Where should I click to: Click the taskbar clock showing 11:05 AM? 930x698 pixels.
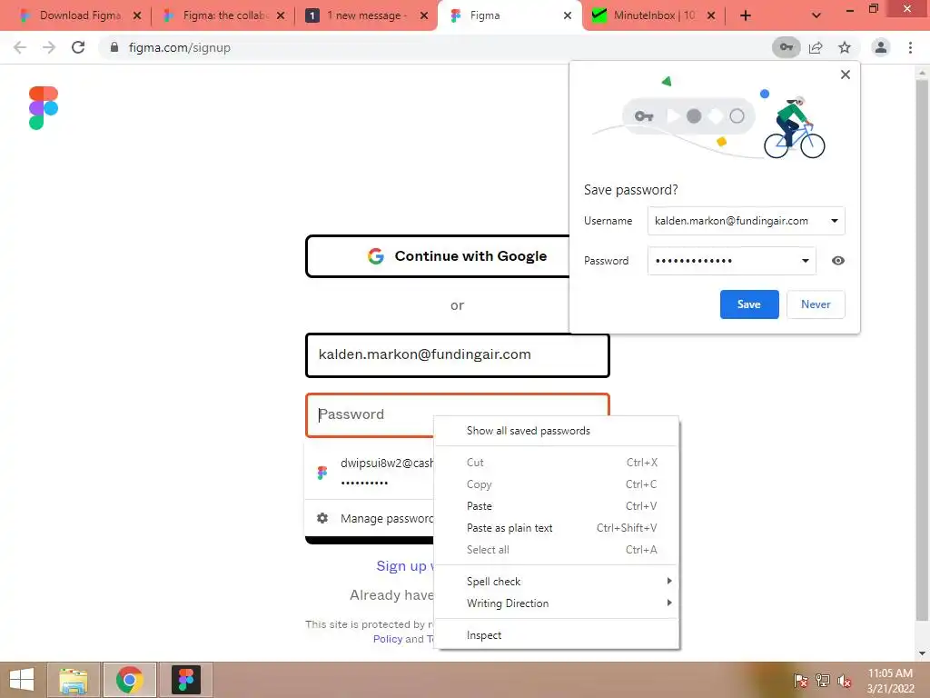pyautogui.click(x=890, y=681)
